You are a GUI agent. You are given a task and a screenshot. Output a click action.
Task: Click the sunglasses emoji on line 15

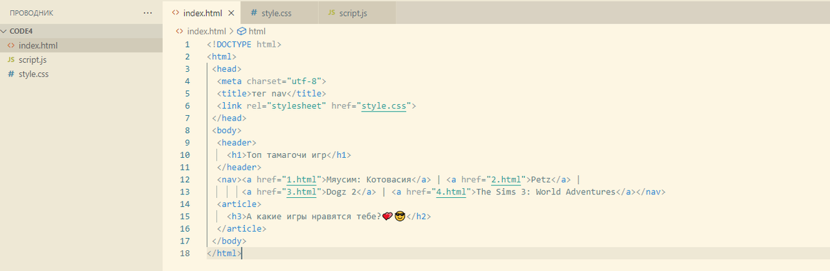399,217
